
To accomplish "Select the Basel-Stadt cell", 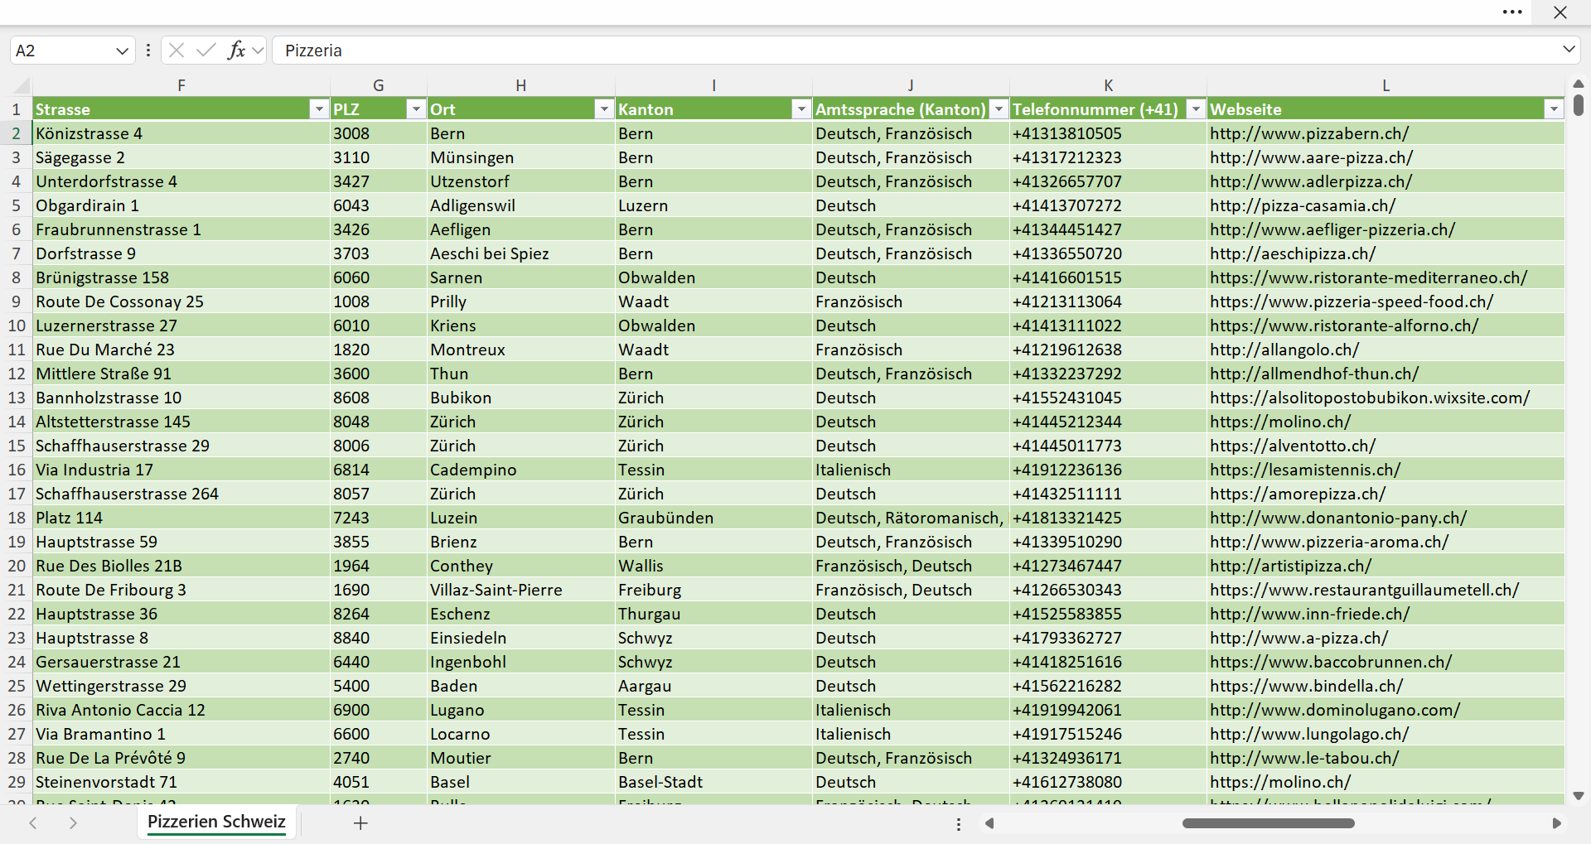I will pos(713,782).
